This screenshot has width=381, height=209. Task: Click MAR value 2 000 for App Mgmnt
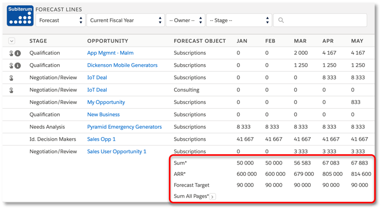coord(301,53)
